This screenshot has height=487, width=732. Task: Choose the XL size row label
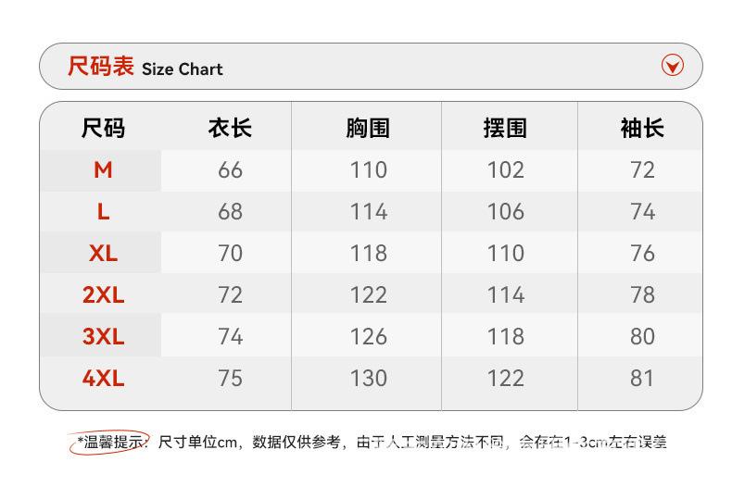pyautogui.click(x=103, y=254)
